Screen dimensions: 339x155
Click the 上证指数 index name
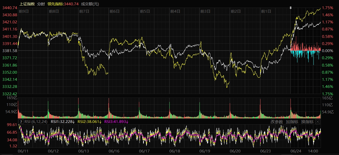[x=27, y=4]
